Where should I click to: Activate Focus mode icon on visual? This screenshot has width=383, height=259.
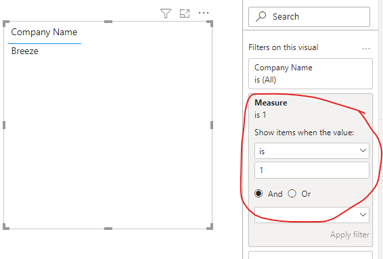(185, 13)
